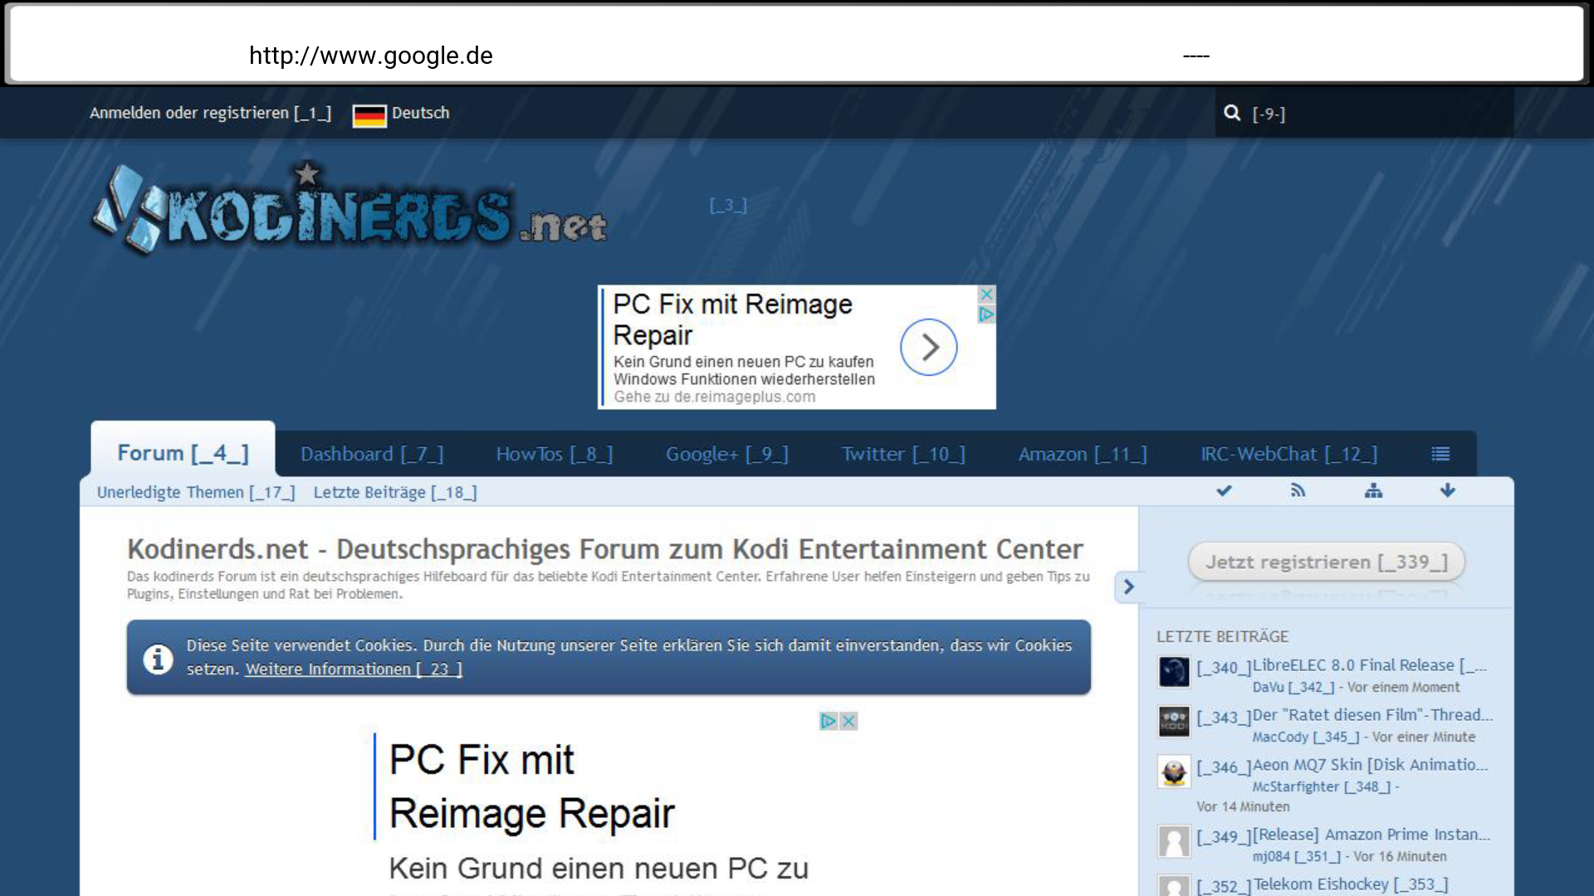Click AdChoices icon on lower ad

pos(828,721)
